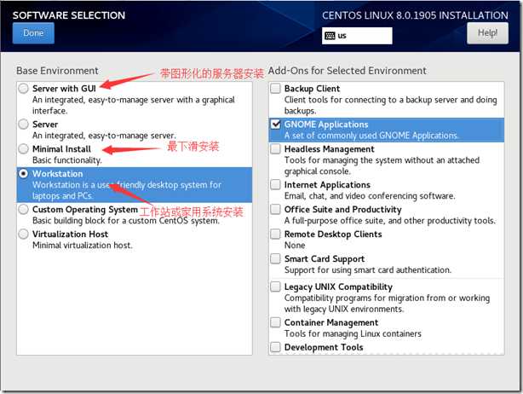Click the 'Smart Card Support' title
Image resolution: width=523 pixels, height=394 pixels.
click(x=325, y=258)
